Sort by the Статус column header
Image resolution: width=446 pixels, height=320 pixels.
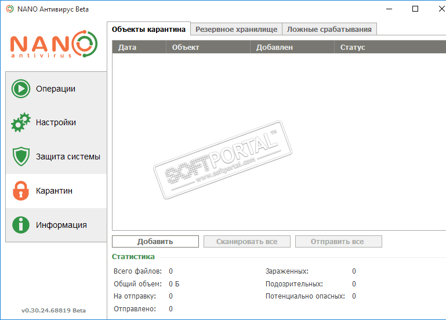pos(390,47)
